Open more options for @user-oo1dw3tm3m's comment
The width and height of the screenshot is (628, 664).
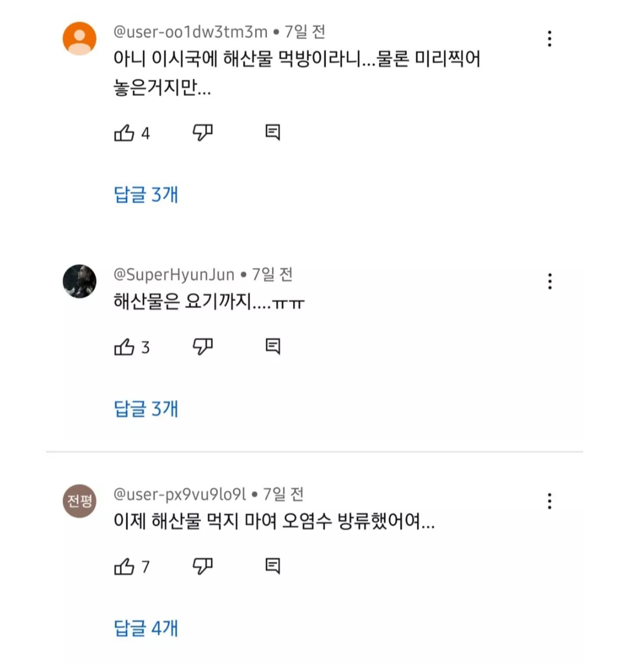click(x=549, y=39)
